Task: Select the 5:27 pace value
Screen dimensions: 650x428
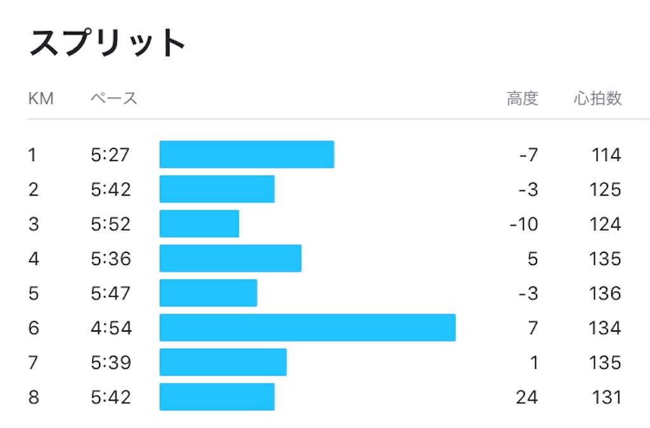Action: (110, 155)
